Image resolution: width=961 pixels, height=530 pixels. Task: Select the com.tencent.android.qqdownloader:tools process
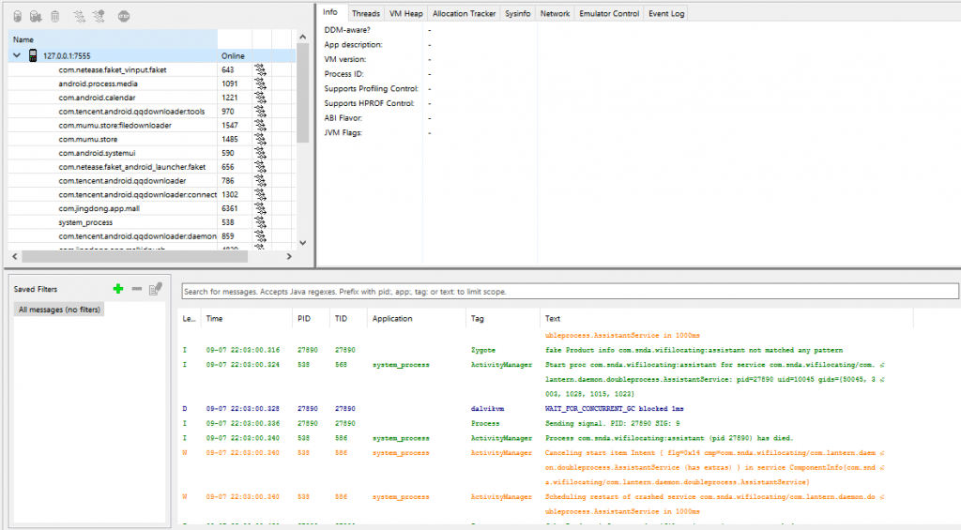pos(131,112)
